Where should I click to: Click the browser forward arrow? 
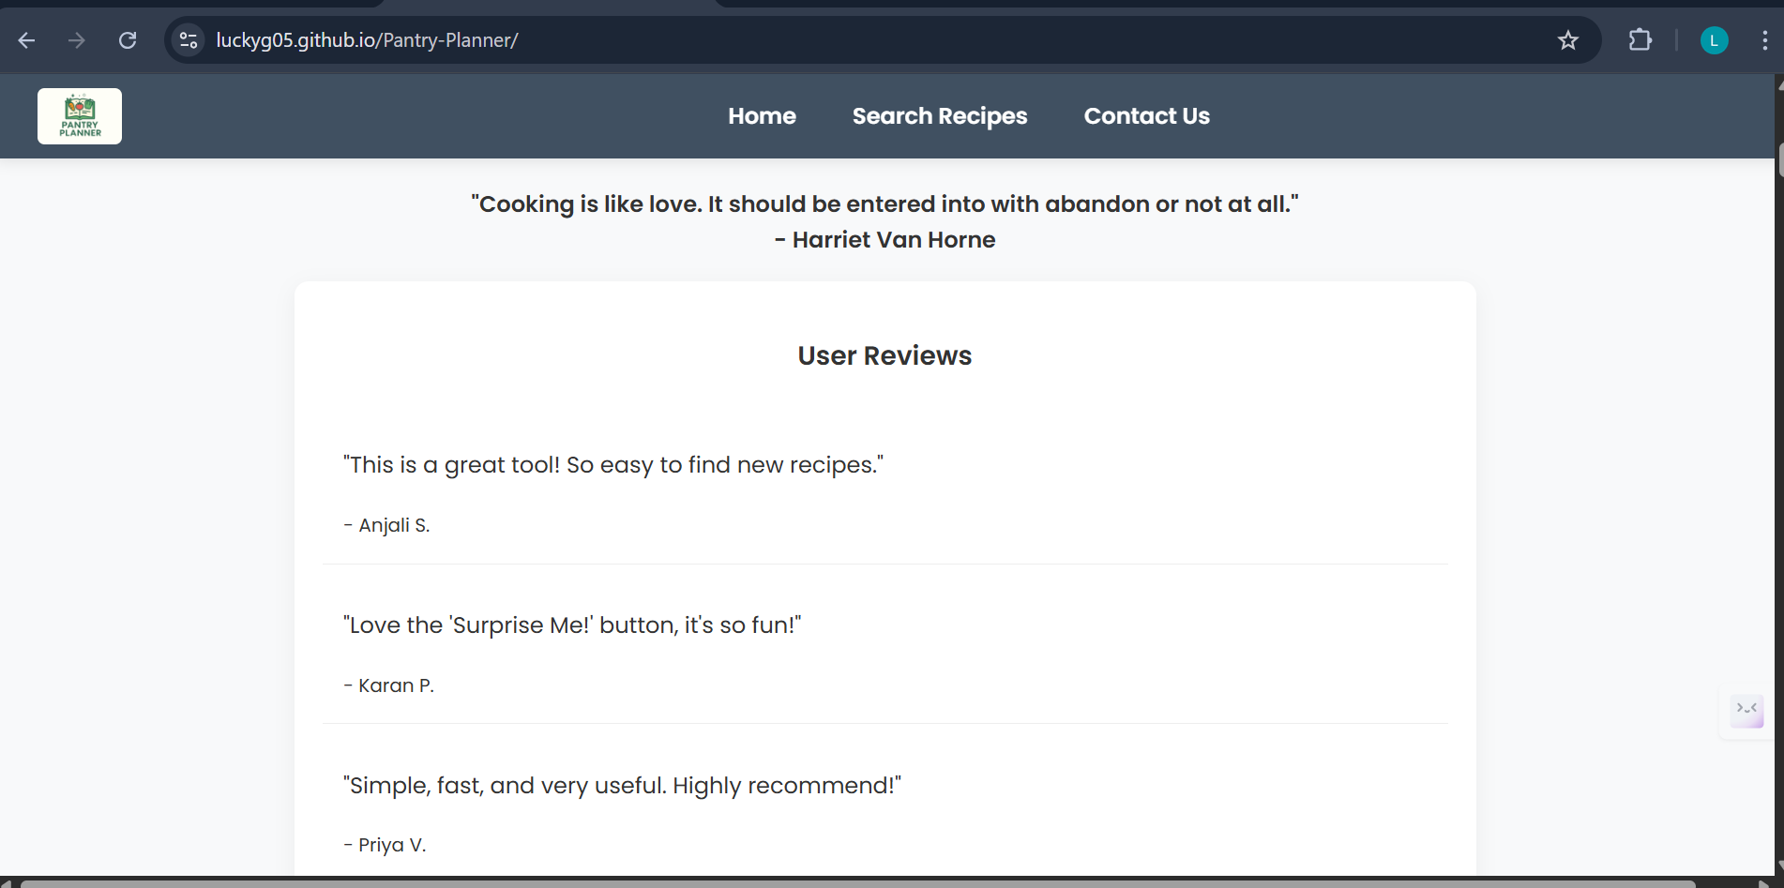[x=77, y=40]
